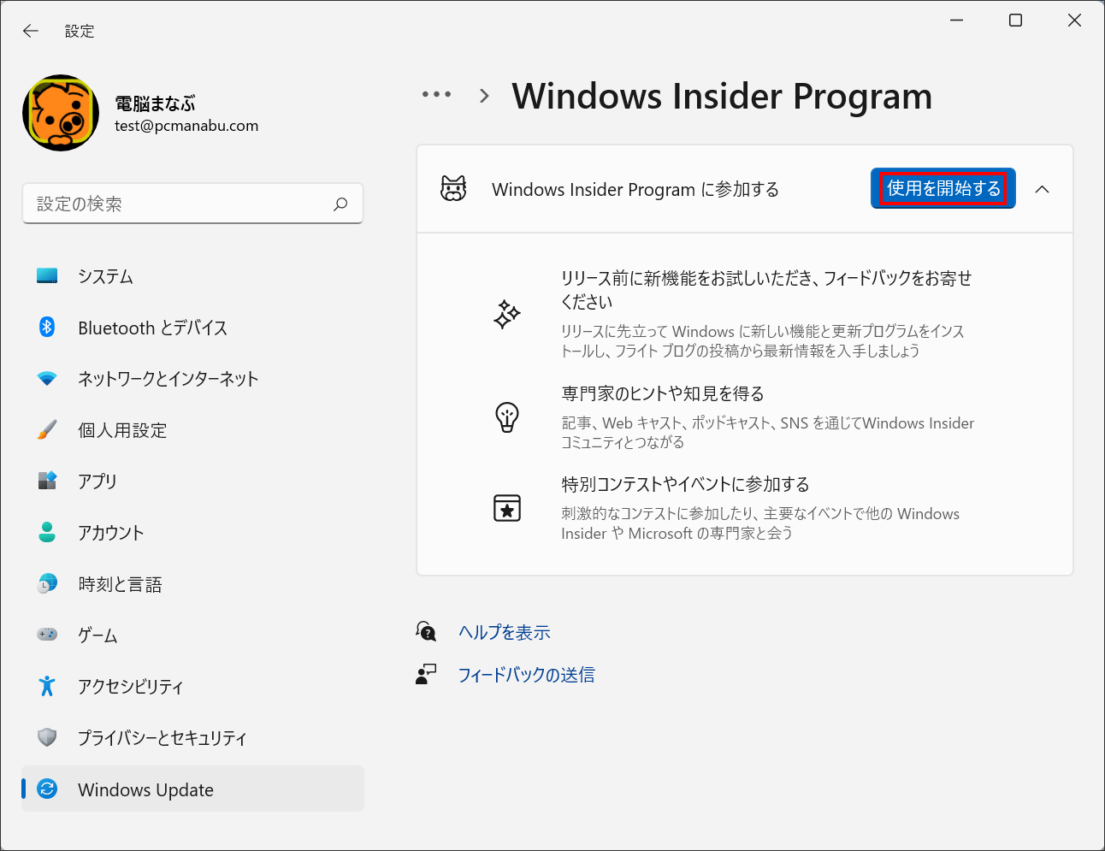Click the アカウント person icon

pos(47,532)
